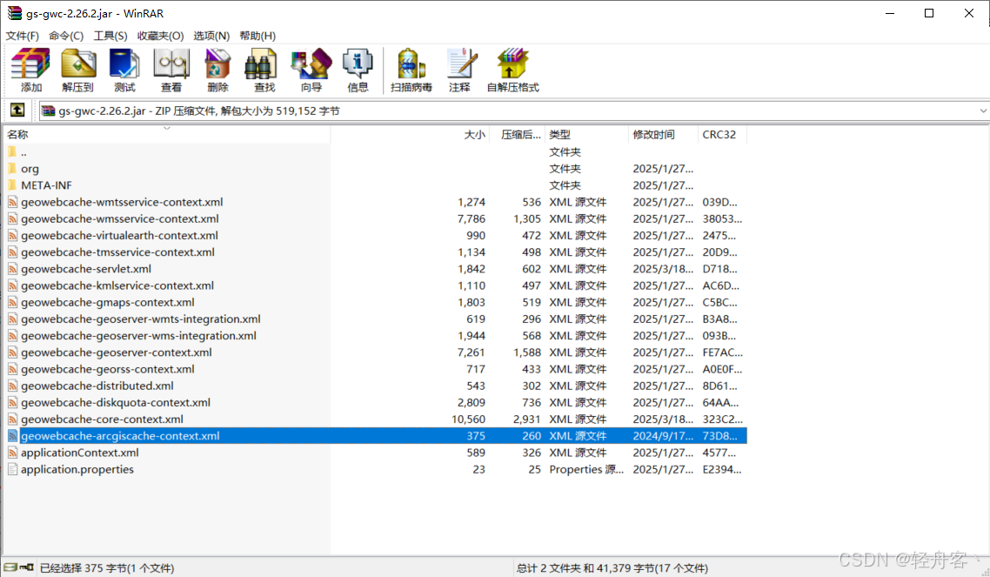The image size is (990, 577).
Task: Click the disk icon in status bar
Action: click(x=10, y=567)
